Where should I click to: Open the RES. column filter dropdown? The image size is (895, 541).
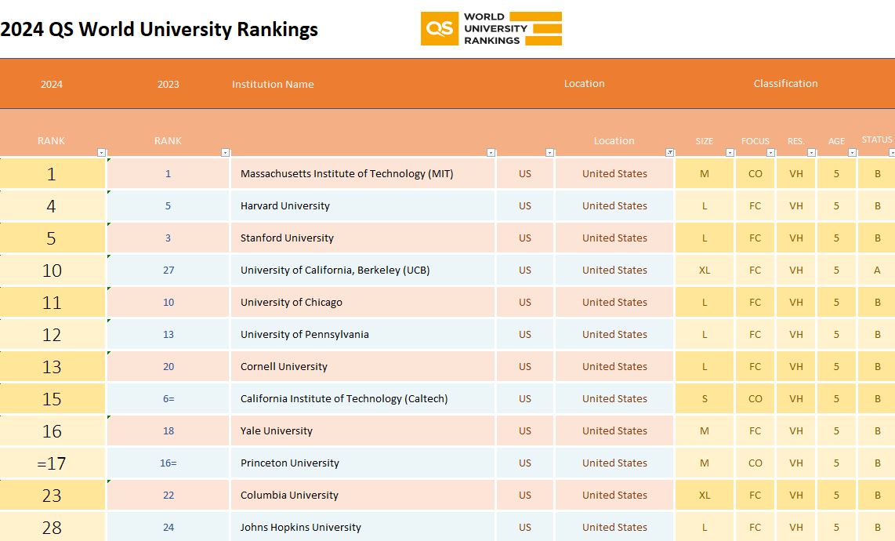click(x=811, y=153)
